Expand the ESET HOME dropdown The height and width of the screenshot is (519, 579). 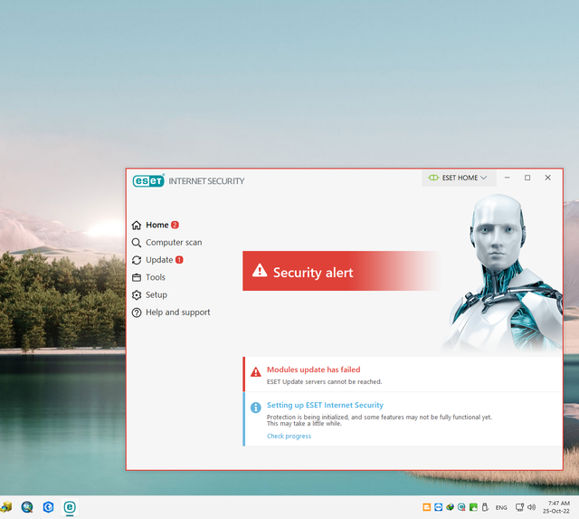[x=458, y=178]
